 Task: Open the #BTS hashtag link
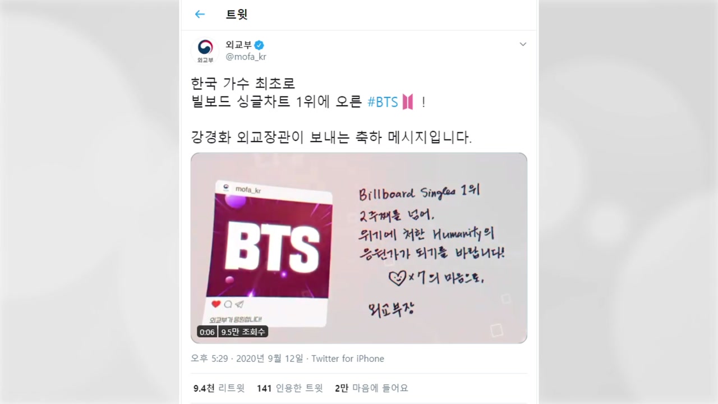[383, 102]
